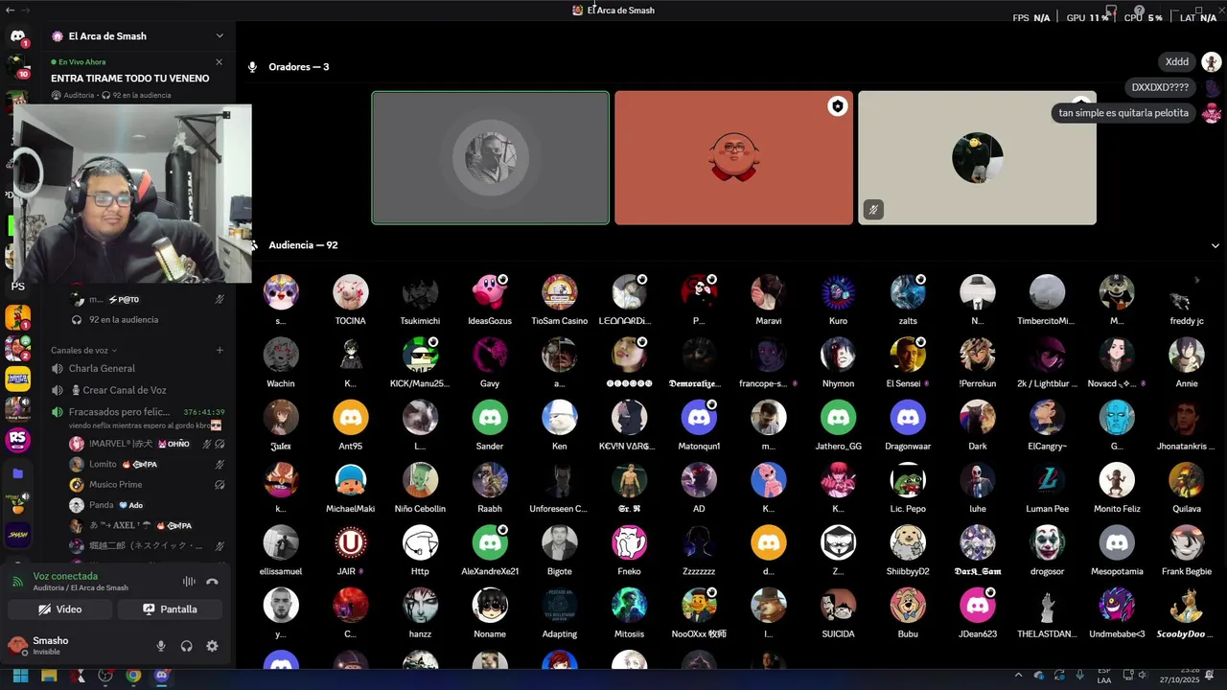Image resolution: width=1227 pixels, height=690 pixels.
Task: Open the RS server icon in sidebar
Action: 17,441
